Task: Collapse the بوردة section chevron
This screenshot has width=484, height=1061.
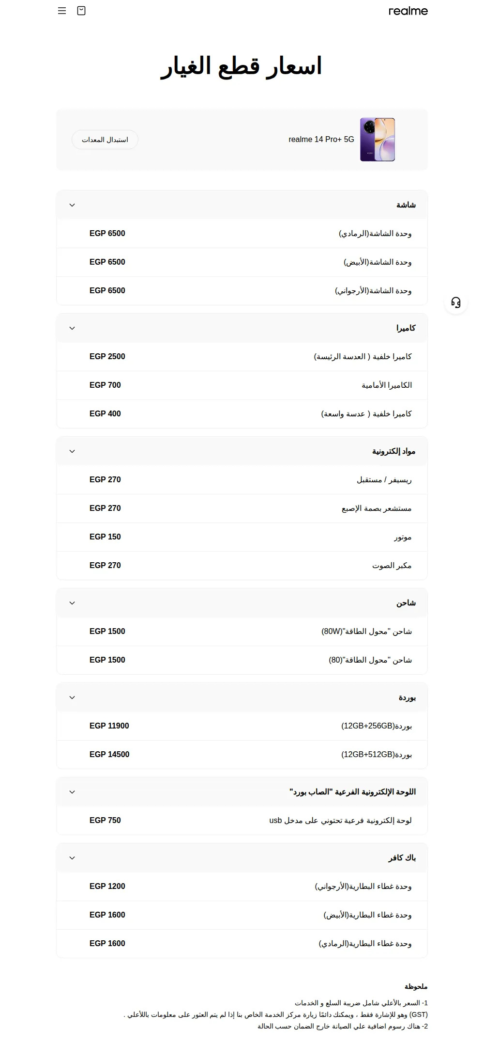Action: click(x=72, y=697)
